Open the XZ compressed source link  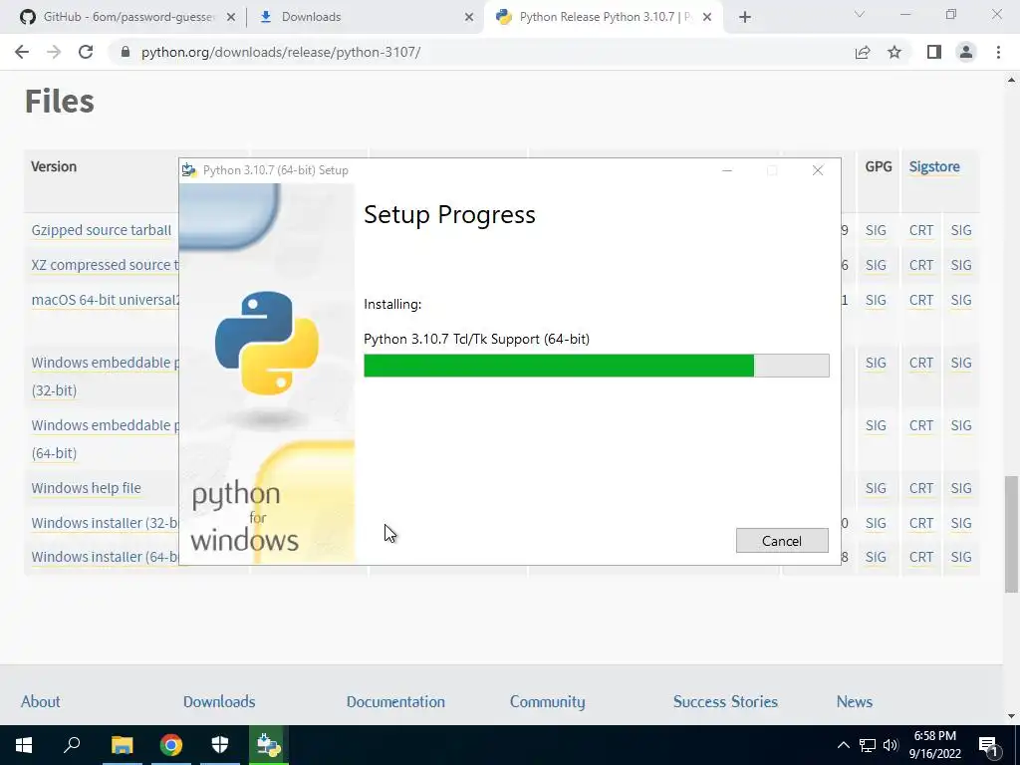[x=105, y=265]
